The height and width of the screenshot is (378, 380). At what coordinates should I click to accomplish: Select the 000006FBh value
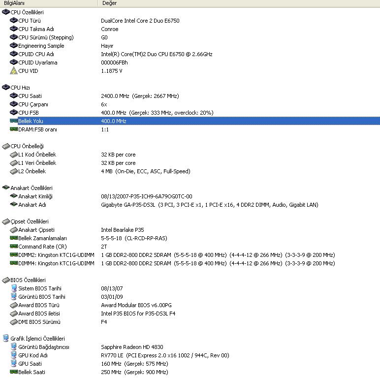(x=114, y=63)
